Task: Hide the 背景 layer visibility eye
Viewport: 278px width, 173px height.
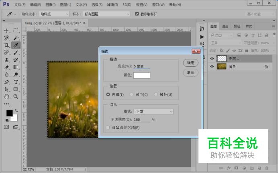Action: click(x=212, y=67)
